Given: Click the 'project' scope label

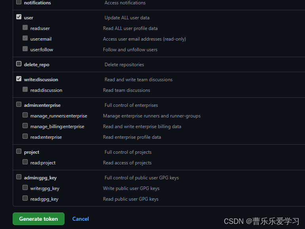Looking at the screenshot, I should pos(32,152).
